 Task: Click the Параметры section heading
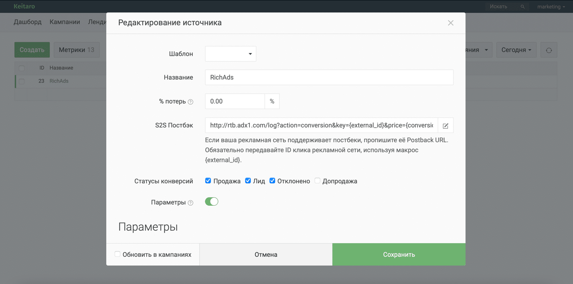pos(148,227)
